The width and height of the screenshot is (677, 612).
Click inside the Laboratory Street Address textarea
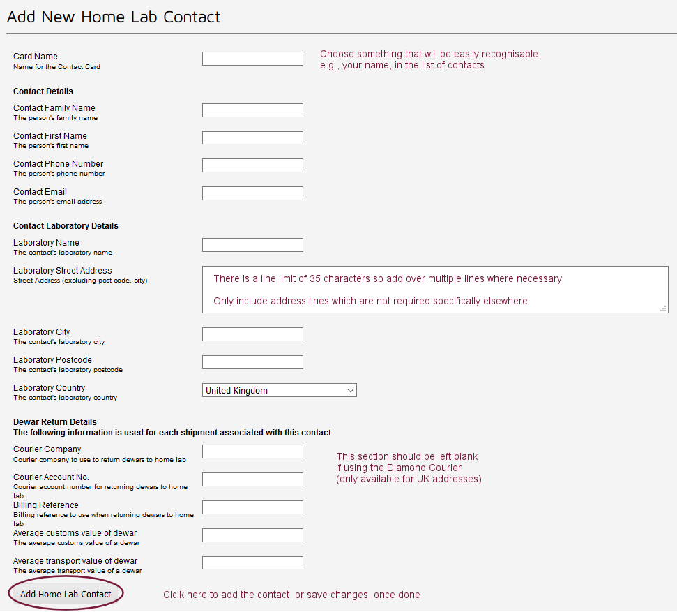click(x=435, y=289)
